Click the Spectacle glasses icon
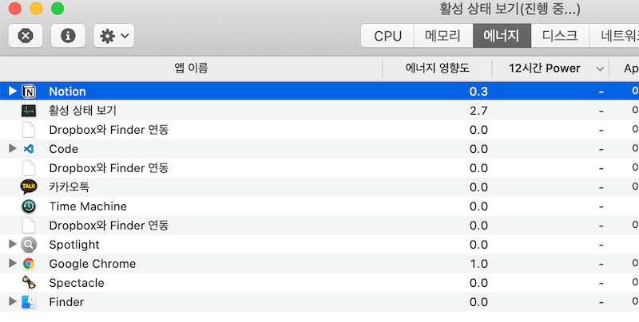 tap(29, 283)
